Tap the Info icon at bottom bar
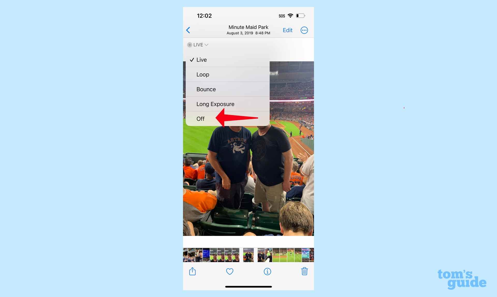This screenshot has height=297, width=497. 267,272
